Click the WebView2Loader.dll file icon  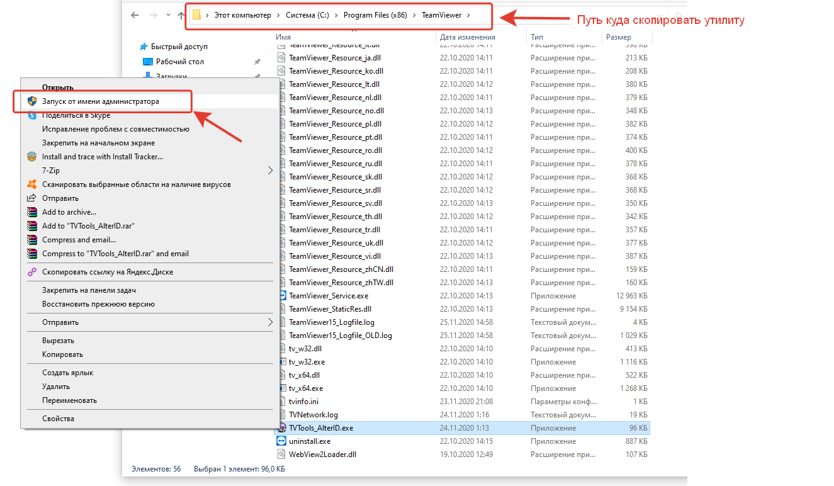point(282,455)
